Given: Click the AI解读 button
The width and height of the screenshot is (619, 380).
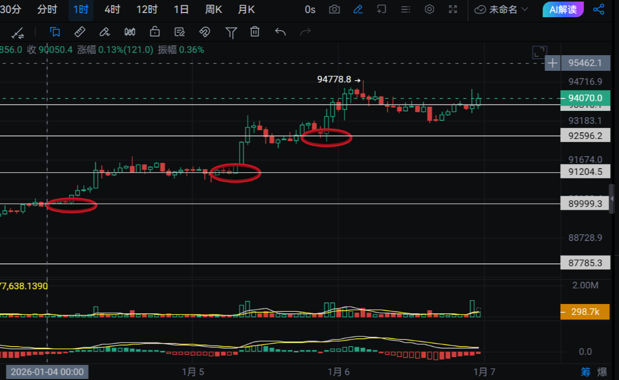Looking at the screenshot, I should pos(563,9).
